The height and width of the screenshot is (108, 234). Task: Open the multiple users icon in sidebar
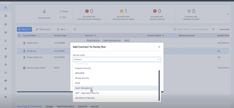pos(6,49)
